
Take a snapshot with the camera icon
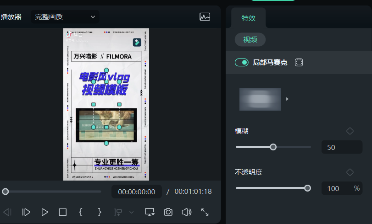168,212
